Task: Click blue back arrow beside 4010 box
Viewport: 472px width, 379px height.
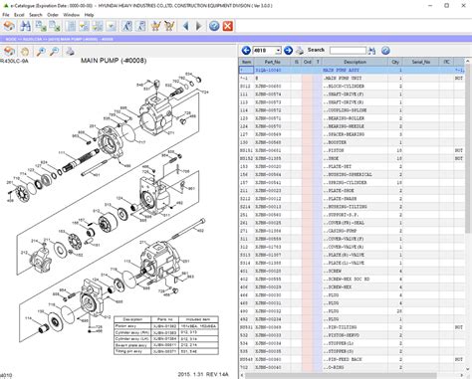Action: [x=246, y=51]
